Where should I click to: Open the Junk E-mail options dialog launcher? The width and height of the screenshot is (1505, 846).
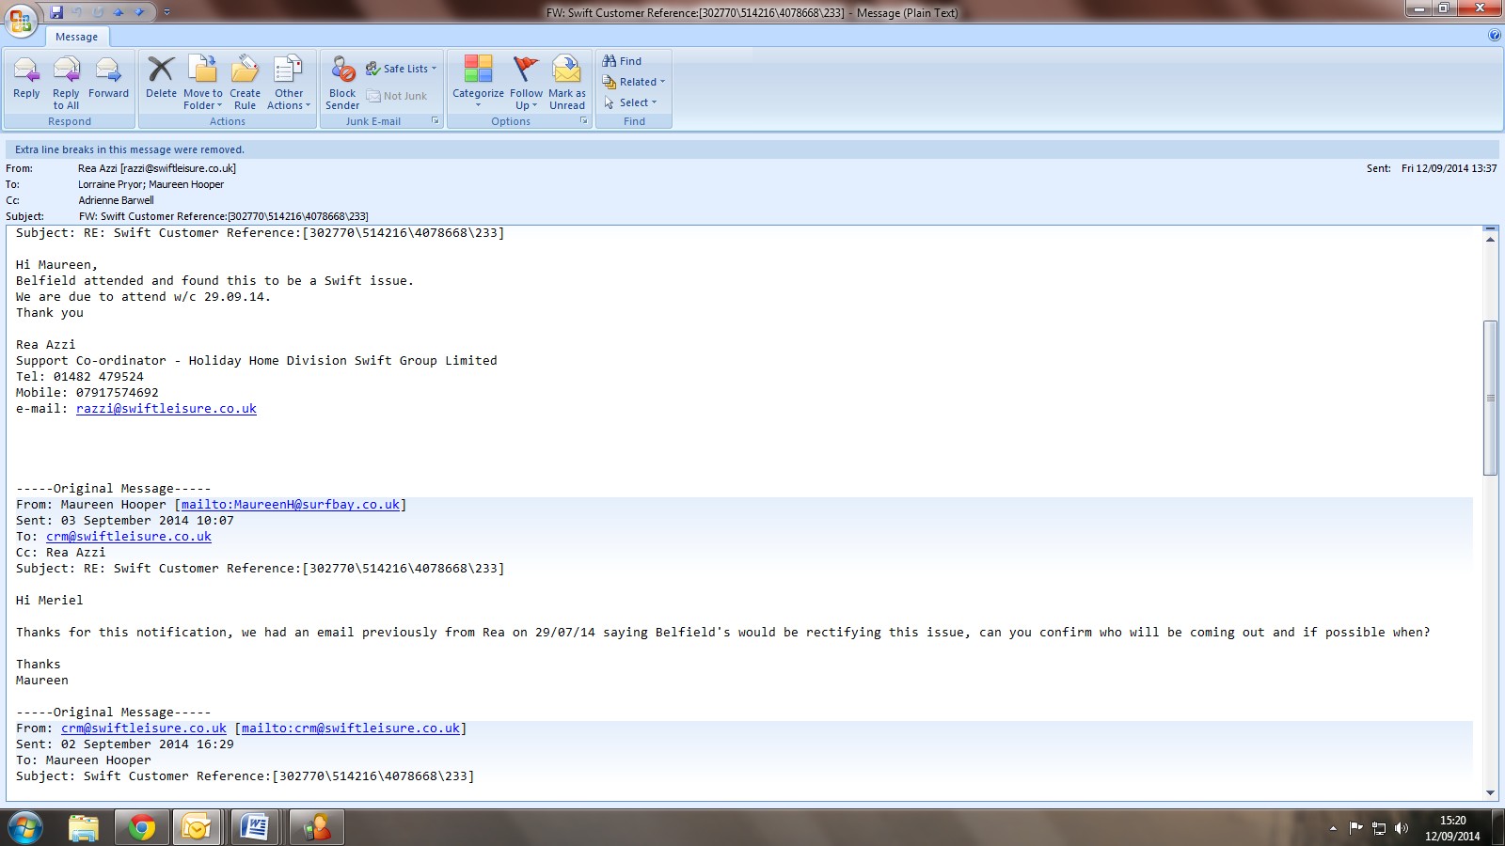pyautogui.click(x=436, y=120)
